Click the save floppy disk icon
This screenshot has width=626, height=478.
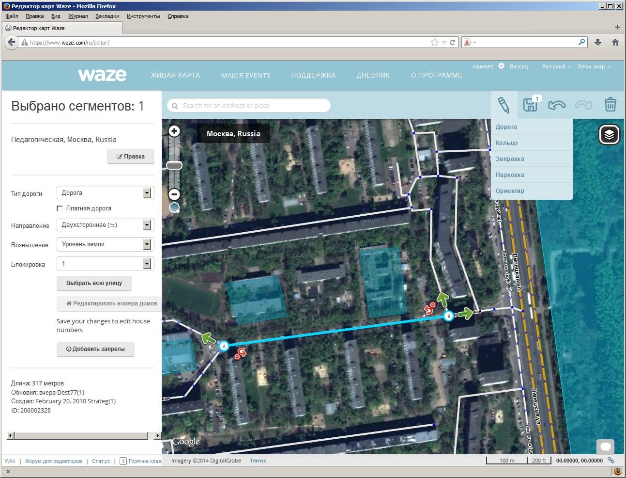pyautogui.click(x=530, y=105)
